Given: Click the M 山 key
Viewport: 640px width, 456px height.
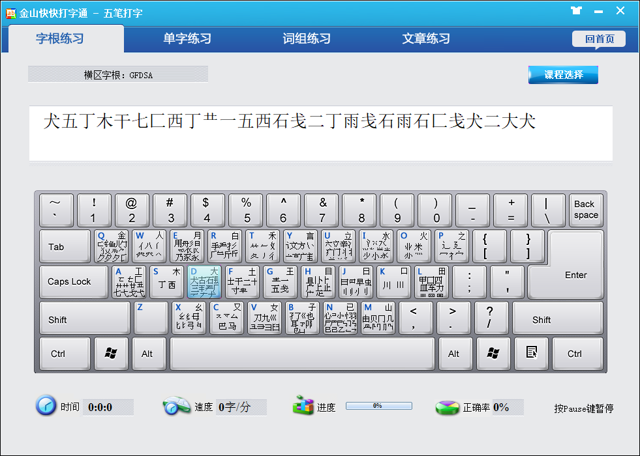Looking at the screenshot, I should 378,317.
